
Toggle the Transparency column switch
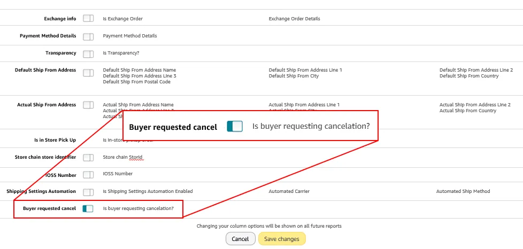88,54
